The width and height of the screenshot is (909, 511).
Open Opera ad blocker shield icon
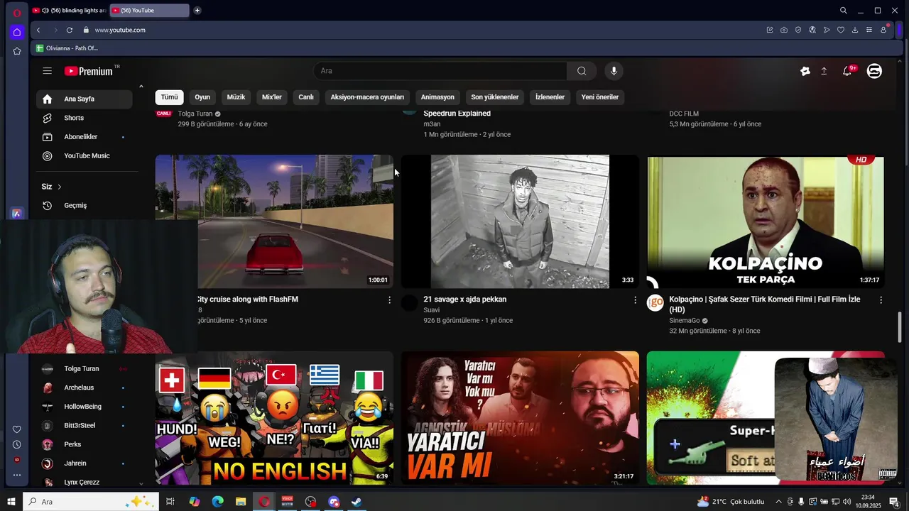pos(798,30)
